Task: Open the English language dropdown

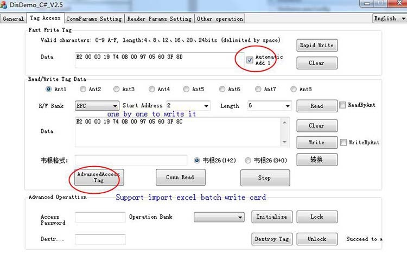Action: [x=390, y=18]
